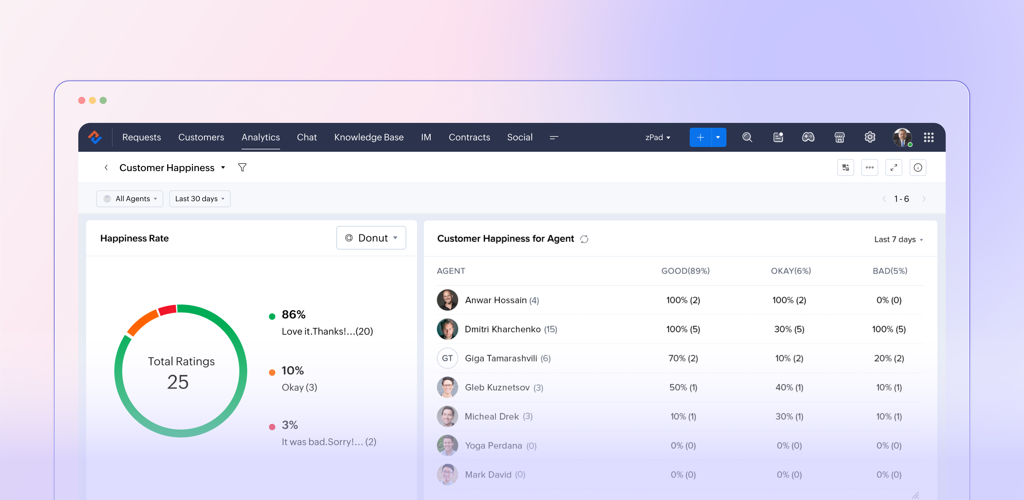This screenshot has height=500, width=1024.
Task: Click the blue plus add button
Action: [x=700, y=137]
